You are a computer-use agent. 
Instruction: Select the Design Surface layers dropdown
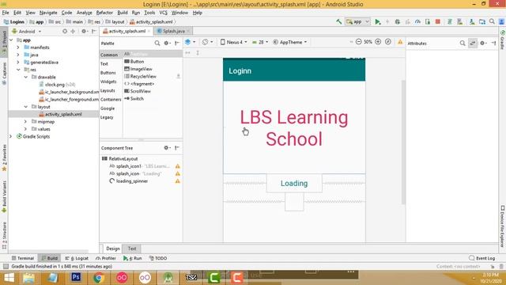pos(190,42)
